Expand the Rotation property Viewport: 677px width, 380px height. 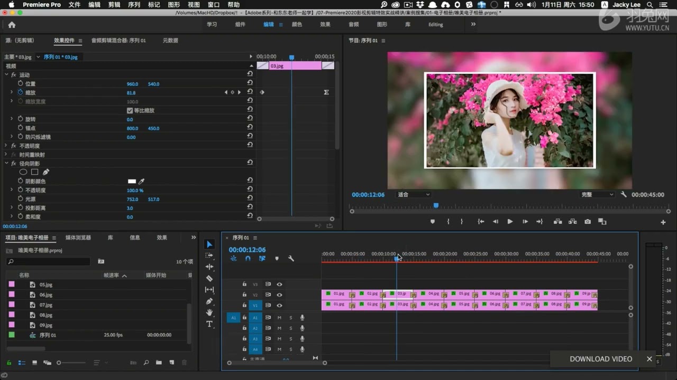[x=12, y=119]
